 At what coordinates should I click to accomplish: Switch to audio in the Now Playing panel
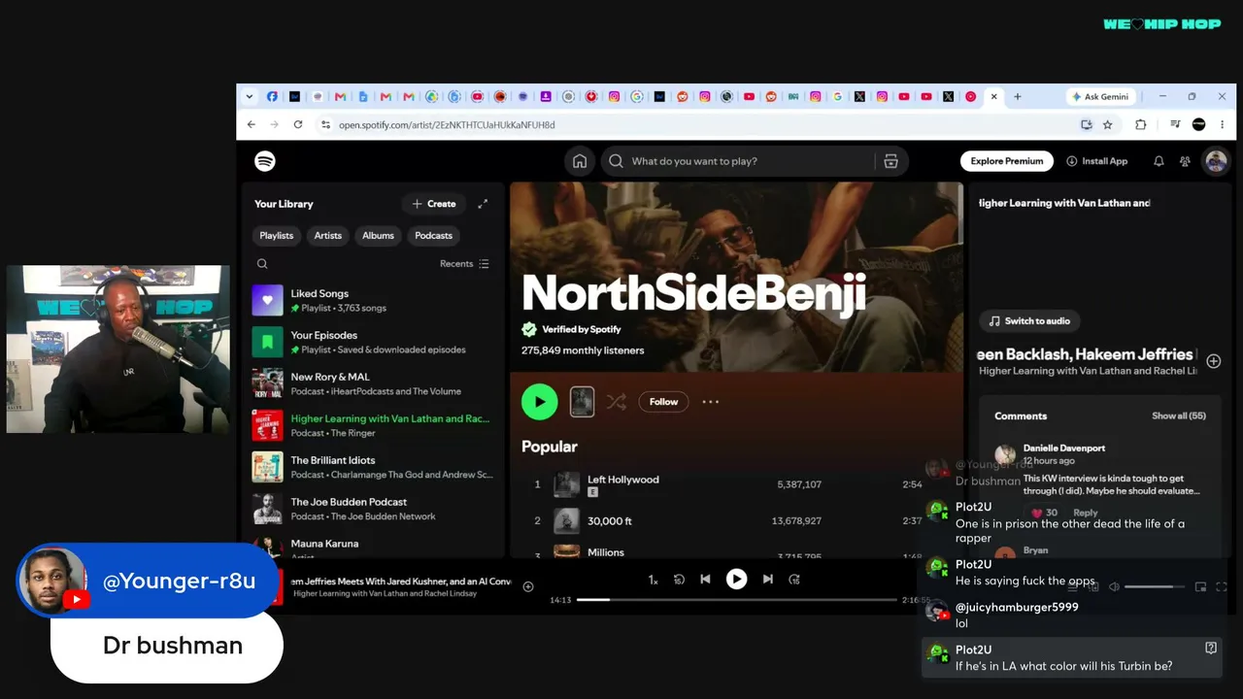tap(1029, 321)
